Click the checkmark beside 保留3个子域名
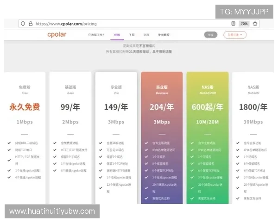Viewport: 278px width, 223px height. click(55, 157)
